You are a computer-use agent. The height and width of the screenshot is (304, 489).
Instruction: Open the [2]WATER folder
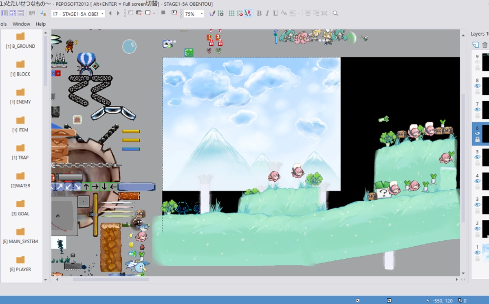[20, 180]
